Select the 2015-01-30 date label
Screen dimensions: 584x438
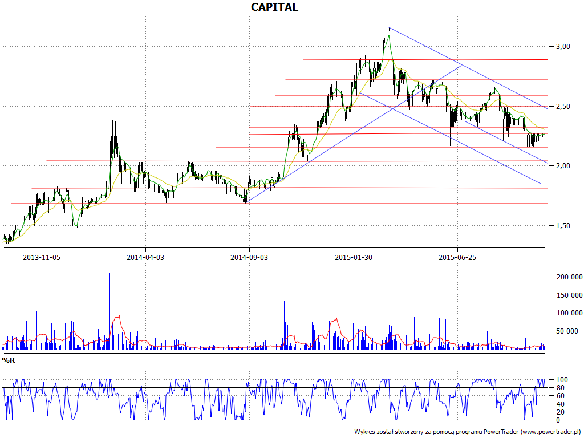(x=354, y=257)
